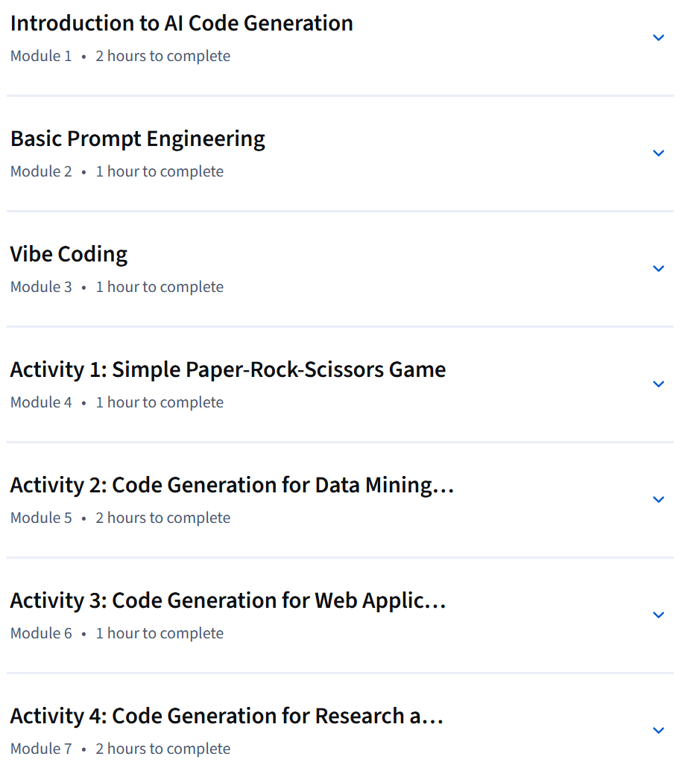Expand Activity 2 Data Mining chevron
Image resolution: width=685 pixels, height=768 pixels.
(x=658, y=500)
